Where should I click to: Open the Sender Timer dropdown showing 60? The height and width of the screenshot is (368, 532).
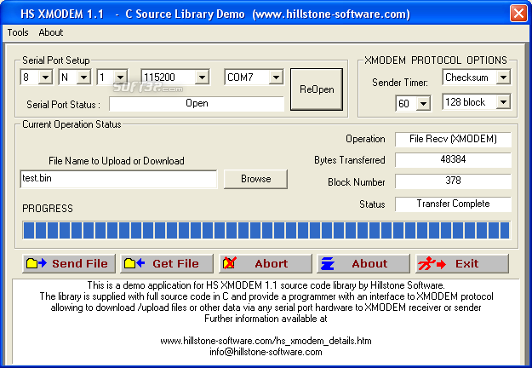click(423, 103)
